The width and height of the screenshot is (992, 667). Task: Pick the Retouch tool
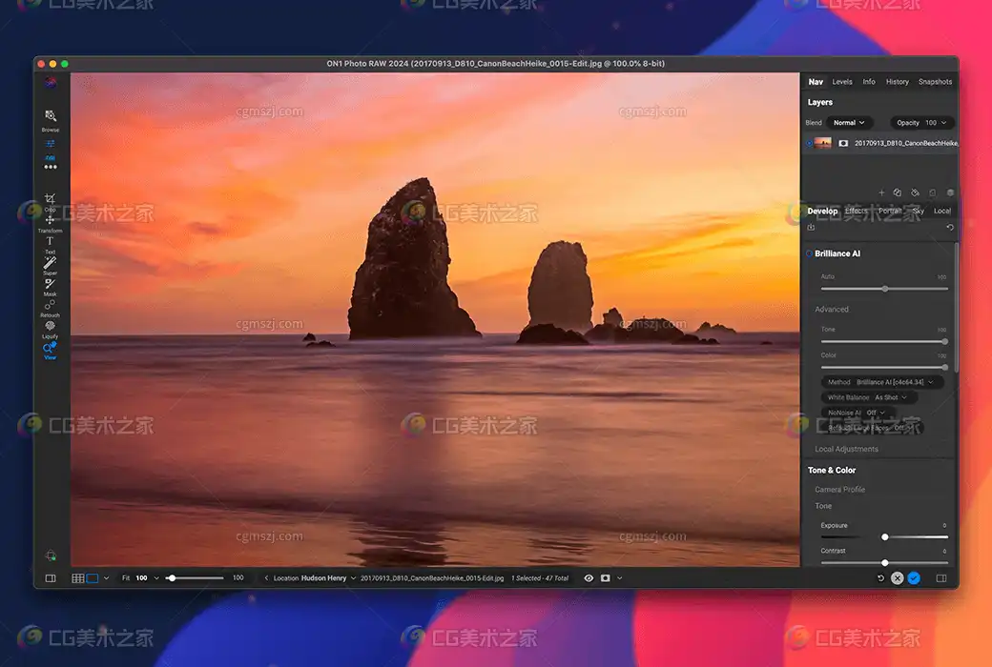[x=50, y=305]
